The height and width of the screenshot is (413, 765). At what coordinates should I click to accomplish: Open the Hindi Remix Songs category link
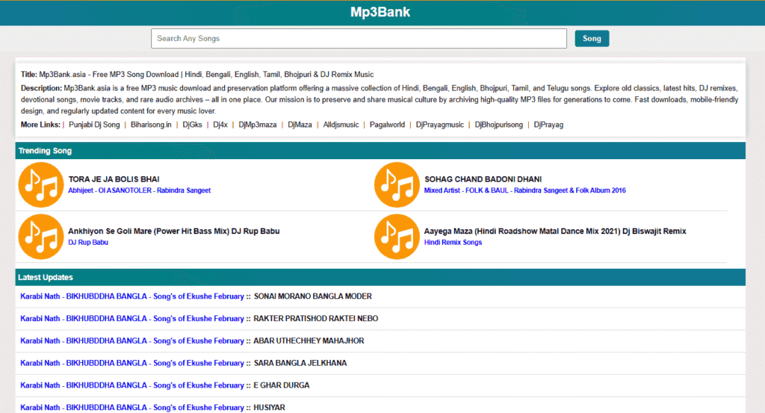coord(453,243)
